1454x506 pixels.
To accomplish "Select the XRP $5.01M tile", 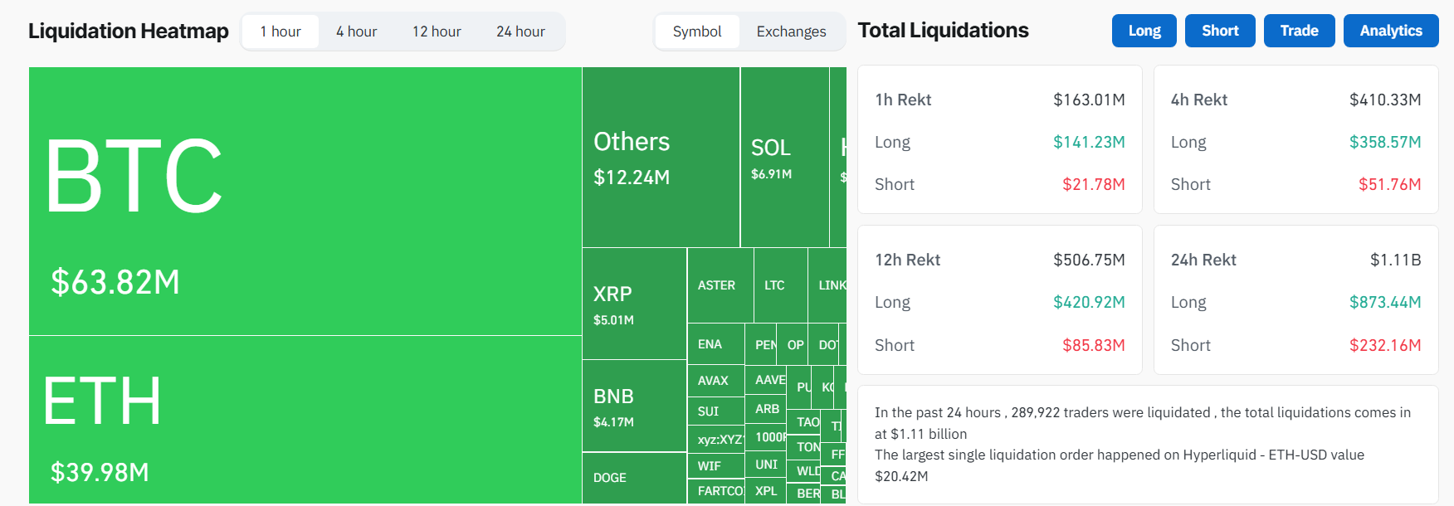I will click(x=634, y=304).
